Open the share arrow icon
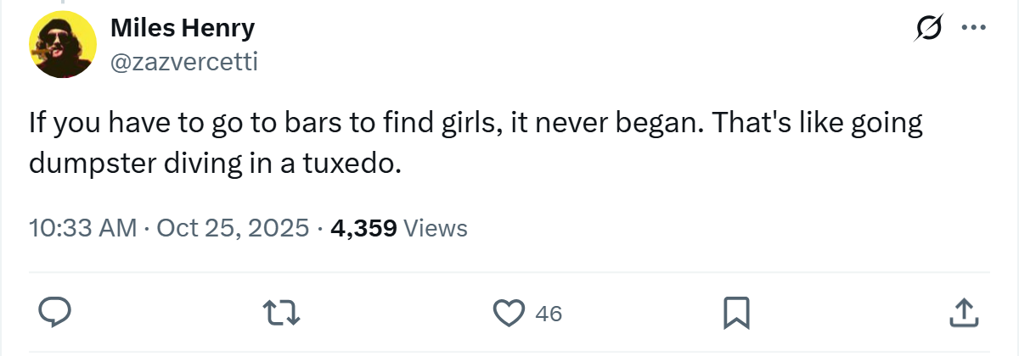 (x=963, y=313)
